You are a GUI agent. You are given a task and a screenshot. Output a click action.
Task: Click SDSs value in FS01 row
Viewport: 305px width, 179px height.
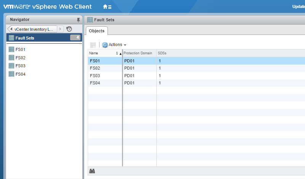pyautogui.click(x=160, y=61)
